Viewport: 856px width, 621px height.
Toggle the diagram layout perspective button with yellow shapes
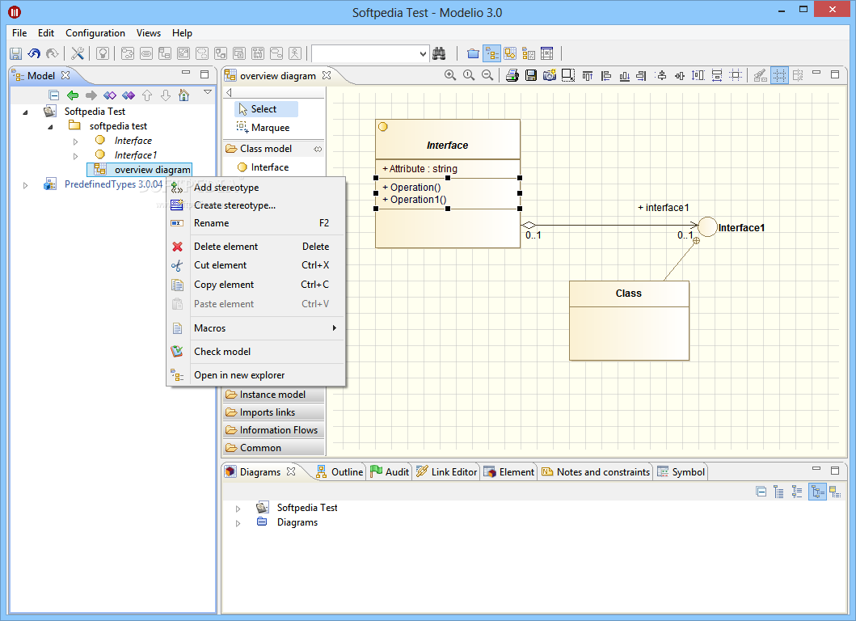[510, 53]
